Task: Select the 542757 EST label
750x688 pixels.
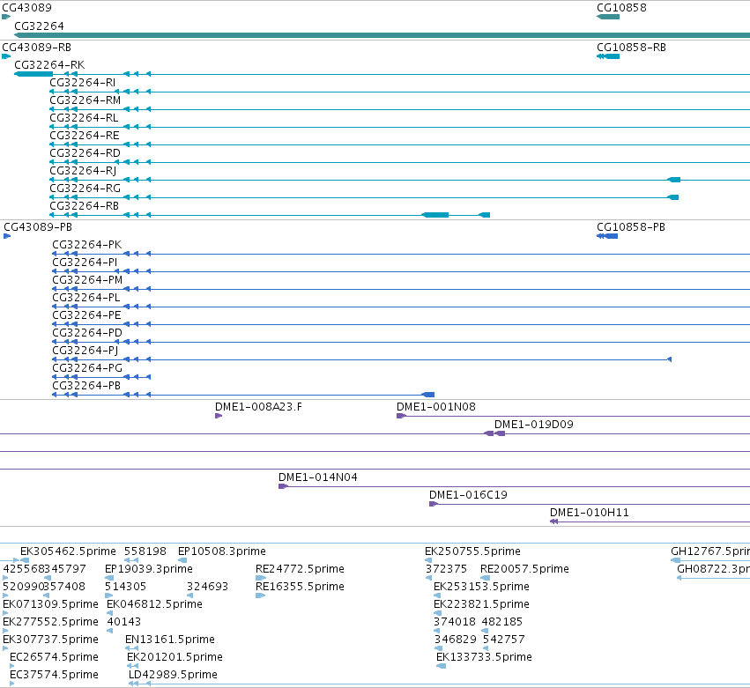Action: click(x=503, y=640)
